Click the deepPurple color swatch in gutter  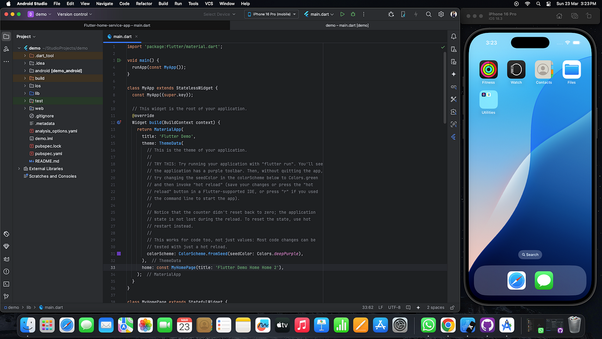[119, 254]
